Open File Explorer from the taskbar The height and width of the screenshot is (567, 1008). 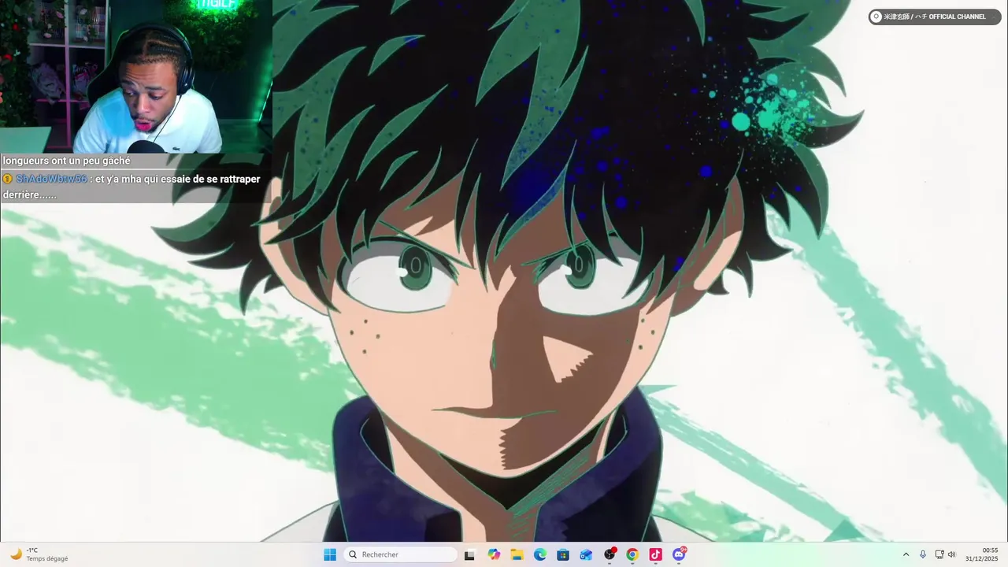(517, 554)
